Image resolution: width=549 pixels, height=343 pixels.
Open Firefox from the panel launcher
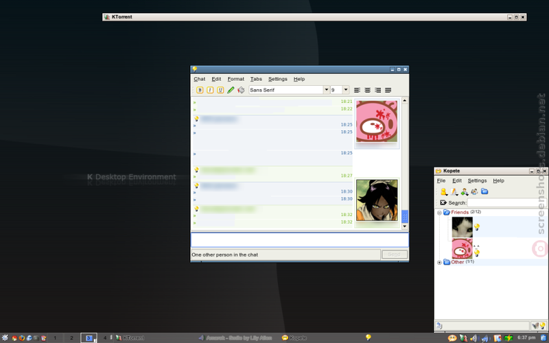(x=22, y=338)
